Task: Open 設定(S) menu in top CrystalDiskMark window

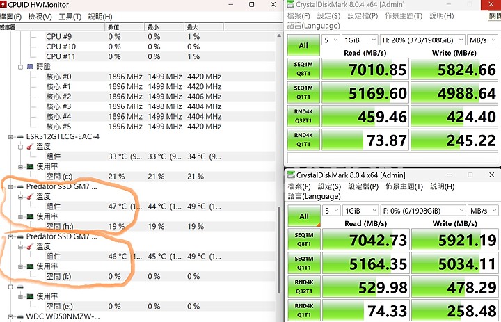Action: click(328, 16)
